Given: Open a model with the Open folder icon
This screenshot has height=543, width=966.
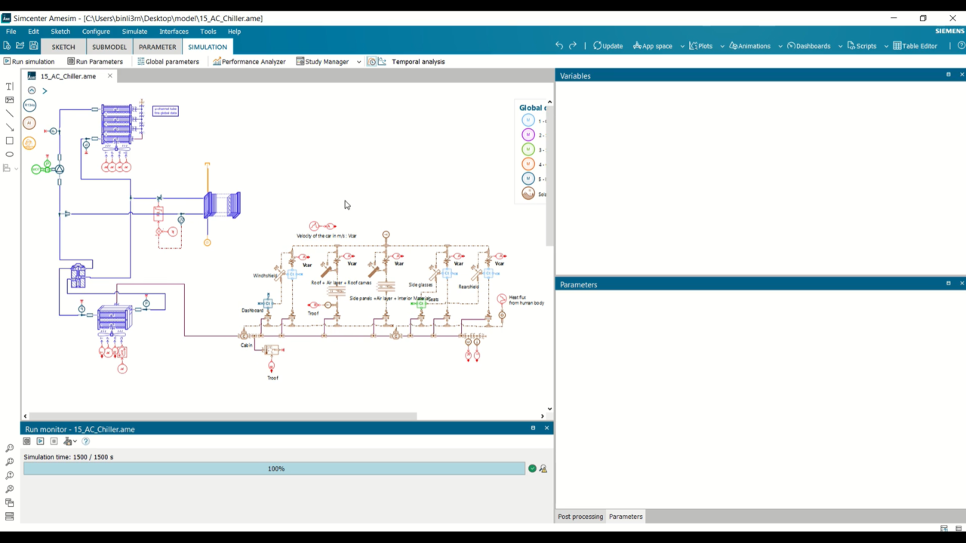Looking at the screenshot, I should (x=20, y=46).
